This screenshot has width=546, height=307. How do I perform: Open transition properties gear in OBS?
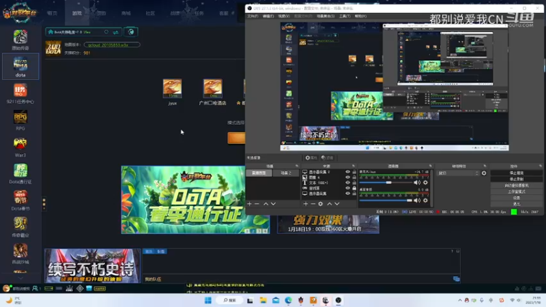pos(484,173)
